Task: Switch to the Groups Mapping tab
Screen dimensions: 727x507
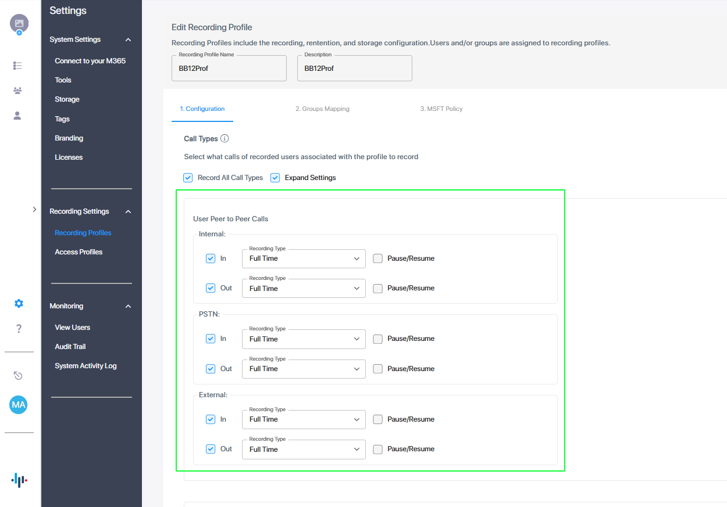Action: [x=322, y=109]
